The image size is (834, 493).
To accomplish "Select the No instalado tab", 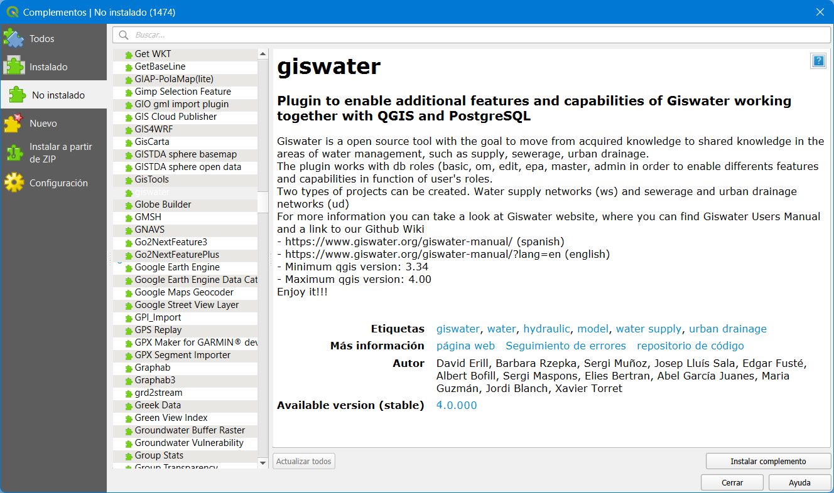I will (53, 95).
